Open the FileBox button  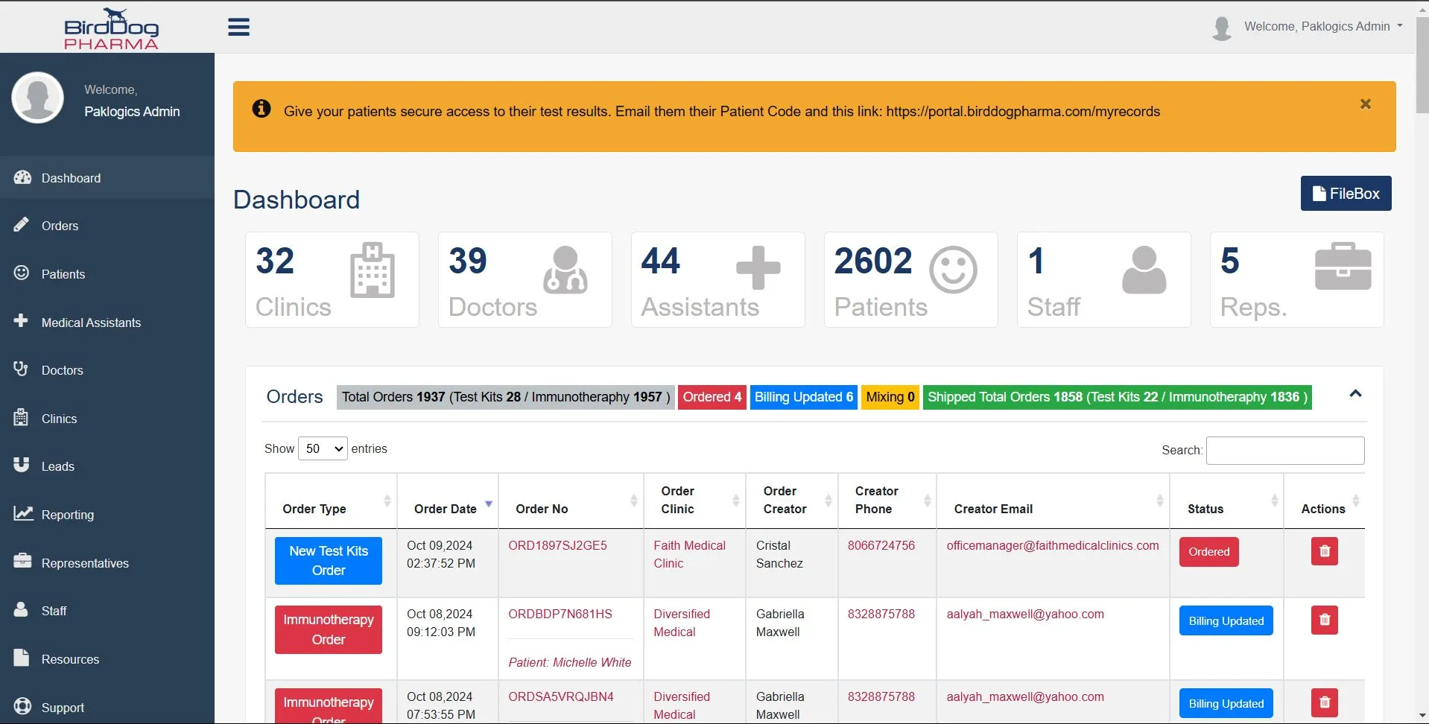pyautogui.click(x=1346, y=194)
